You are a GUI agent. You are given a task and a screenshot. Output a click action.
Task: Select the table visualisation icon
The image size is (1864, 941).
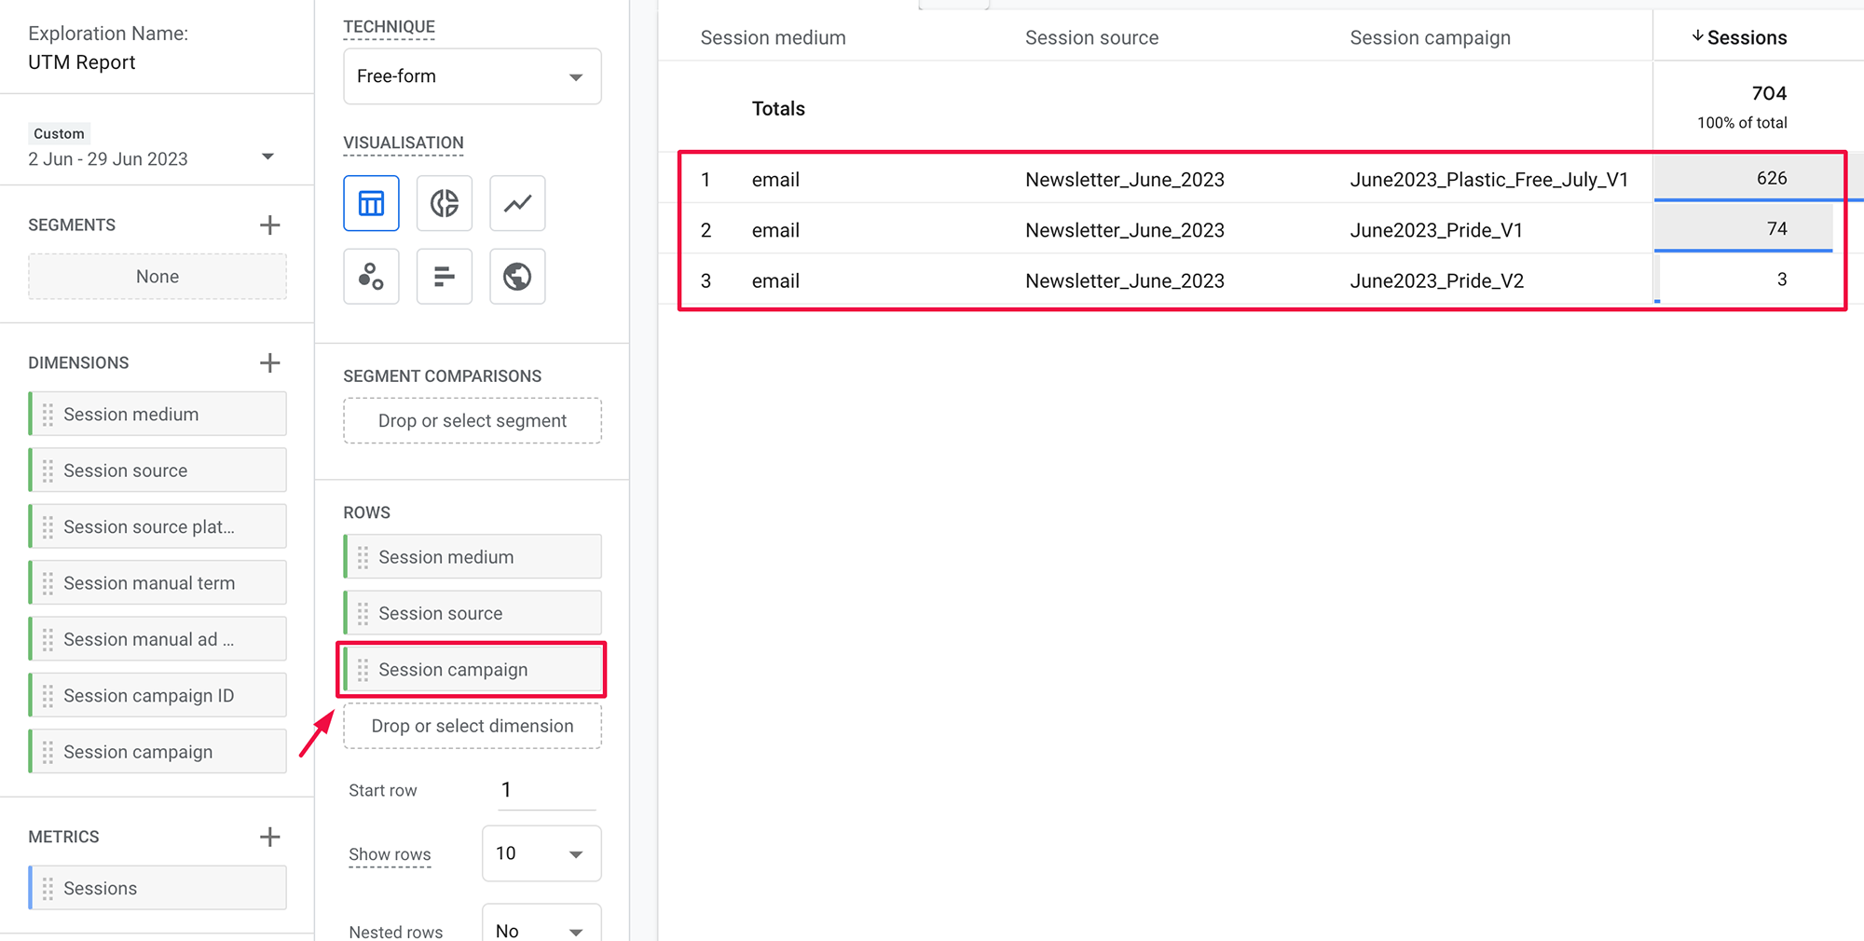pos(371,203)
